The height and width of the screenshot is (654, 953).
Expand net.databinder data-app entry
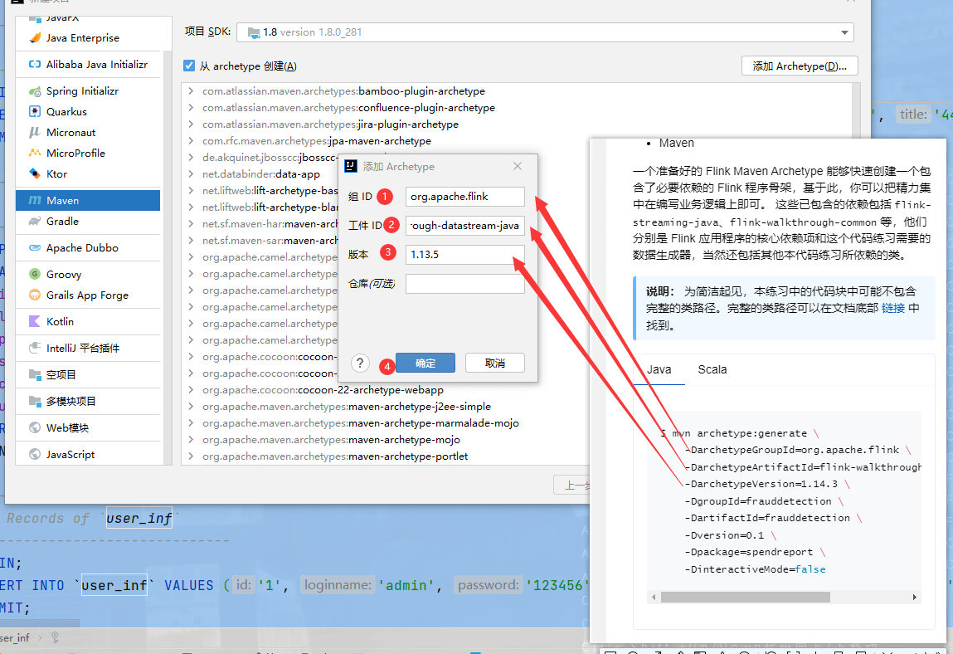pos(191,174)
